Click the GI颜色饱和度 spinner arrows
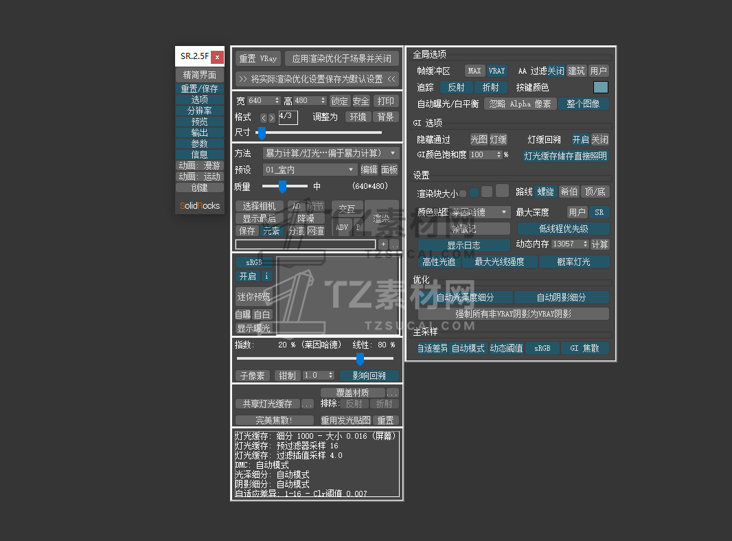The height and width of the screenshot is (541, 732). [499, 154]
